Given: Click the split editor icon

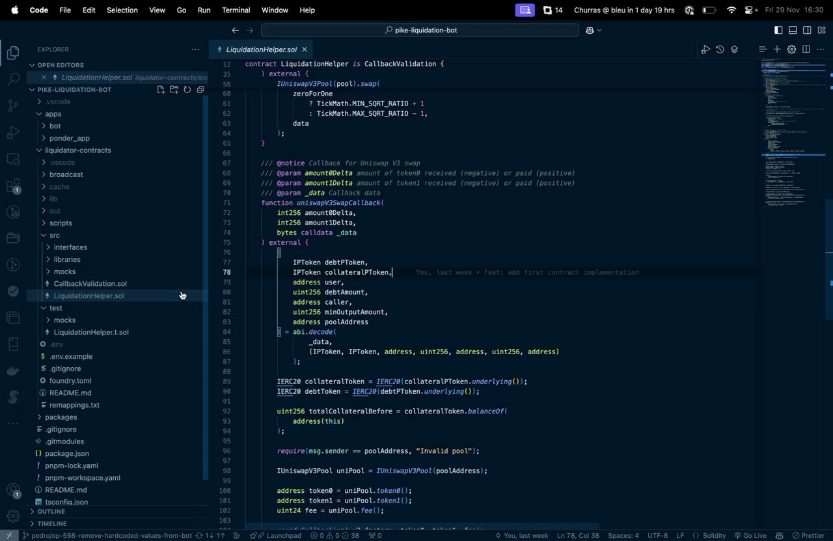Looking at the screenshot, I should (806, 49).
